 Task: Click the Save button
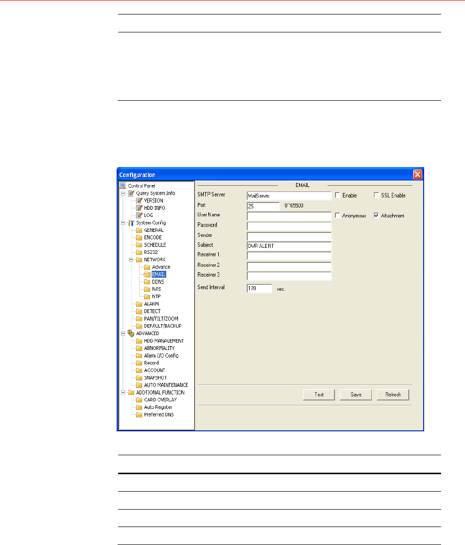(356, 395)
